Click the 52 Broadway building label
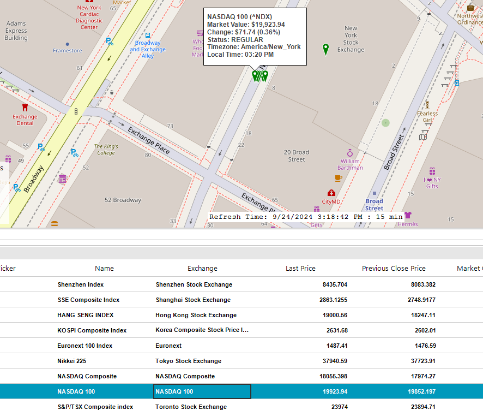This screenshot has height=410, width=483. (123, 200)
